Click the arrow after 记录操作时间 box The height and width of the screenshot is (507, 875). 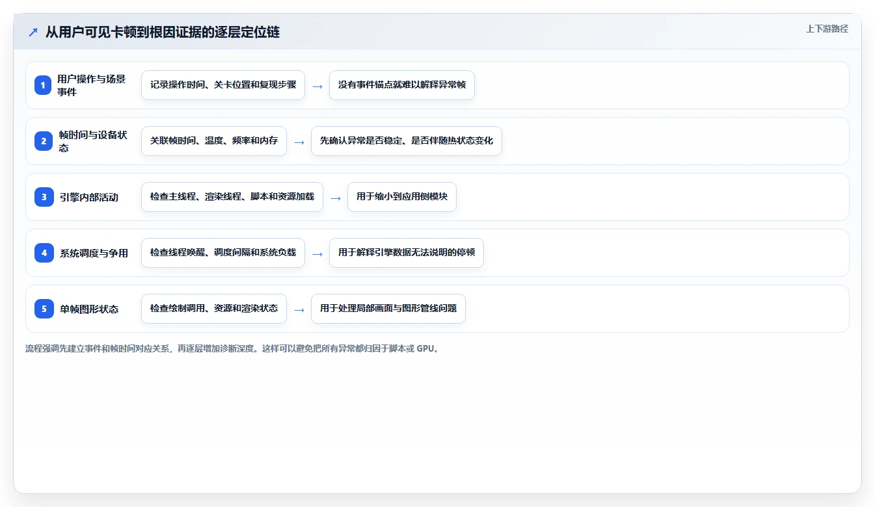(317, 86)
